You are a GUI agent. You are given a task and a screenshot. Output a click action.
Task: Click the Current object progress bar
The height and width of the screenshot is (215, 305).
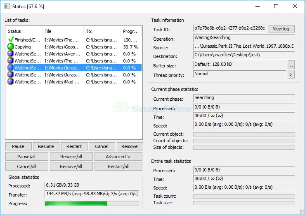click(244, 134)
